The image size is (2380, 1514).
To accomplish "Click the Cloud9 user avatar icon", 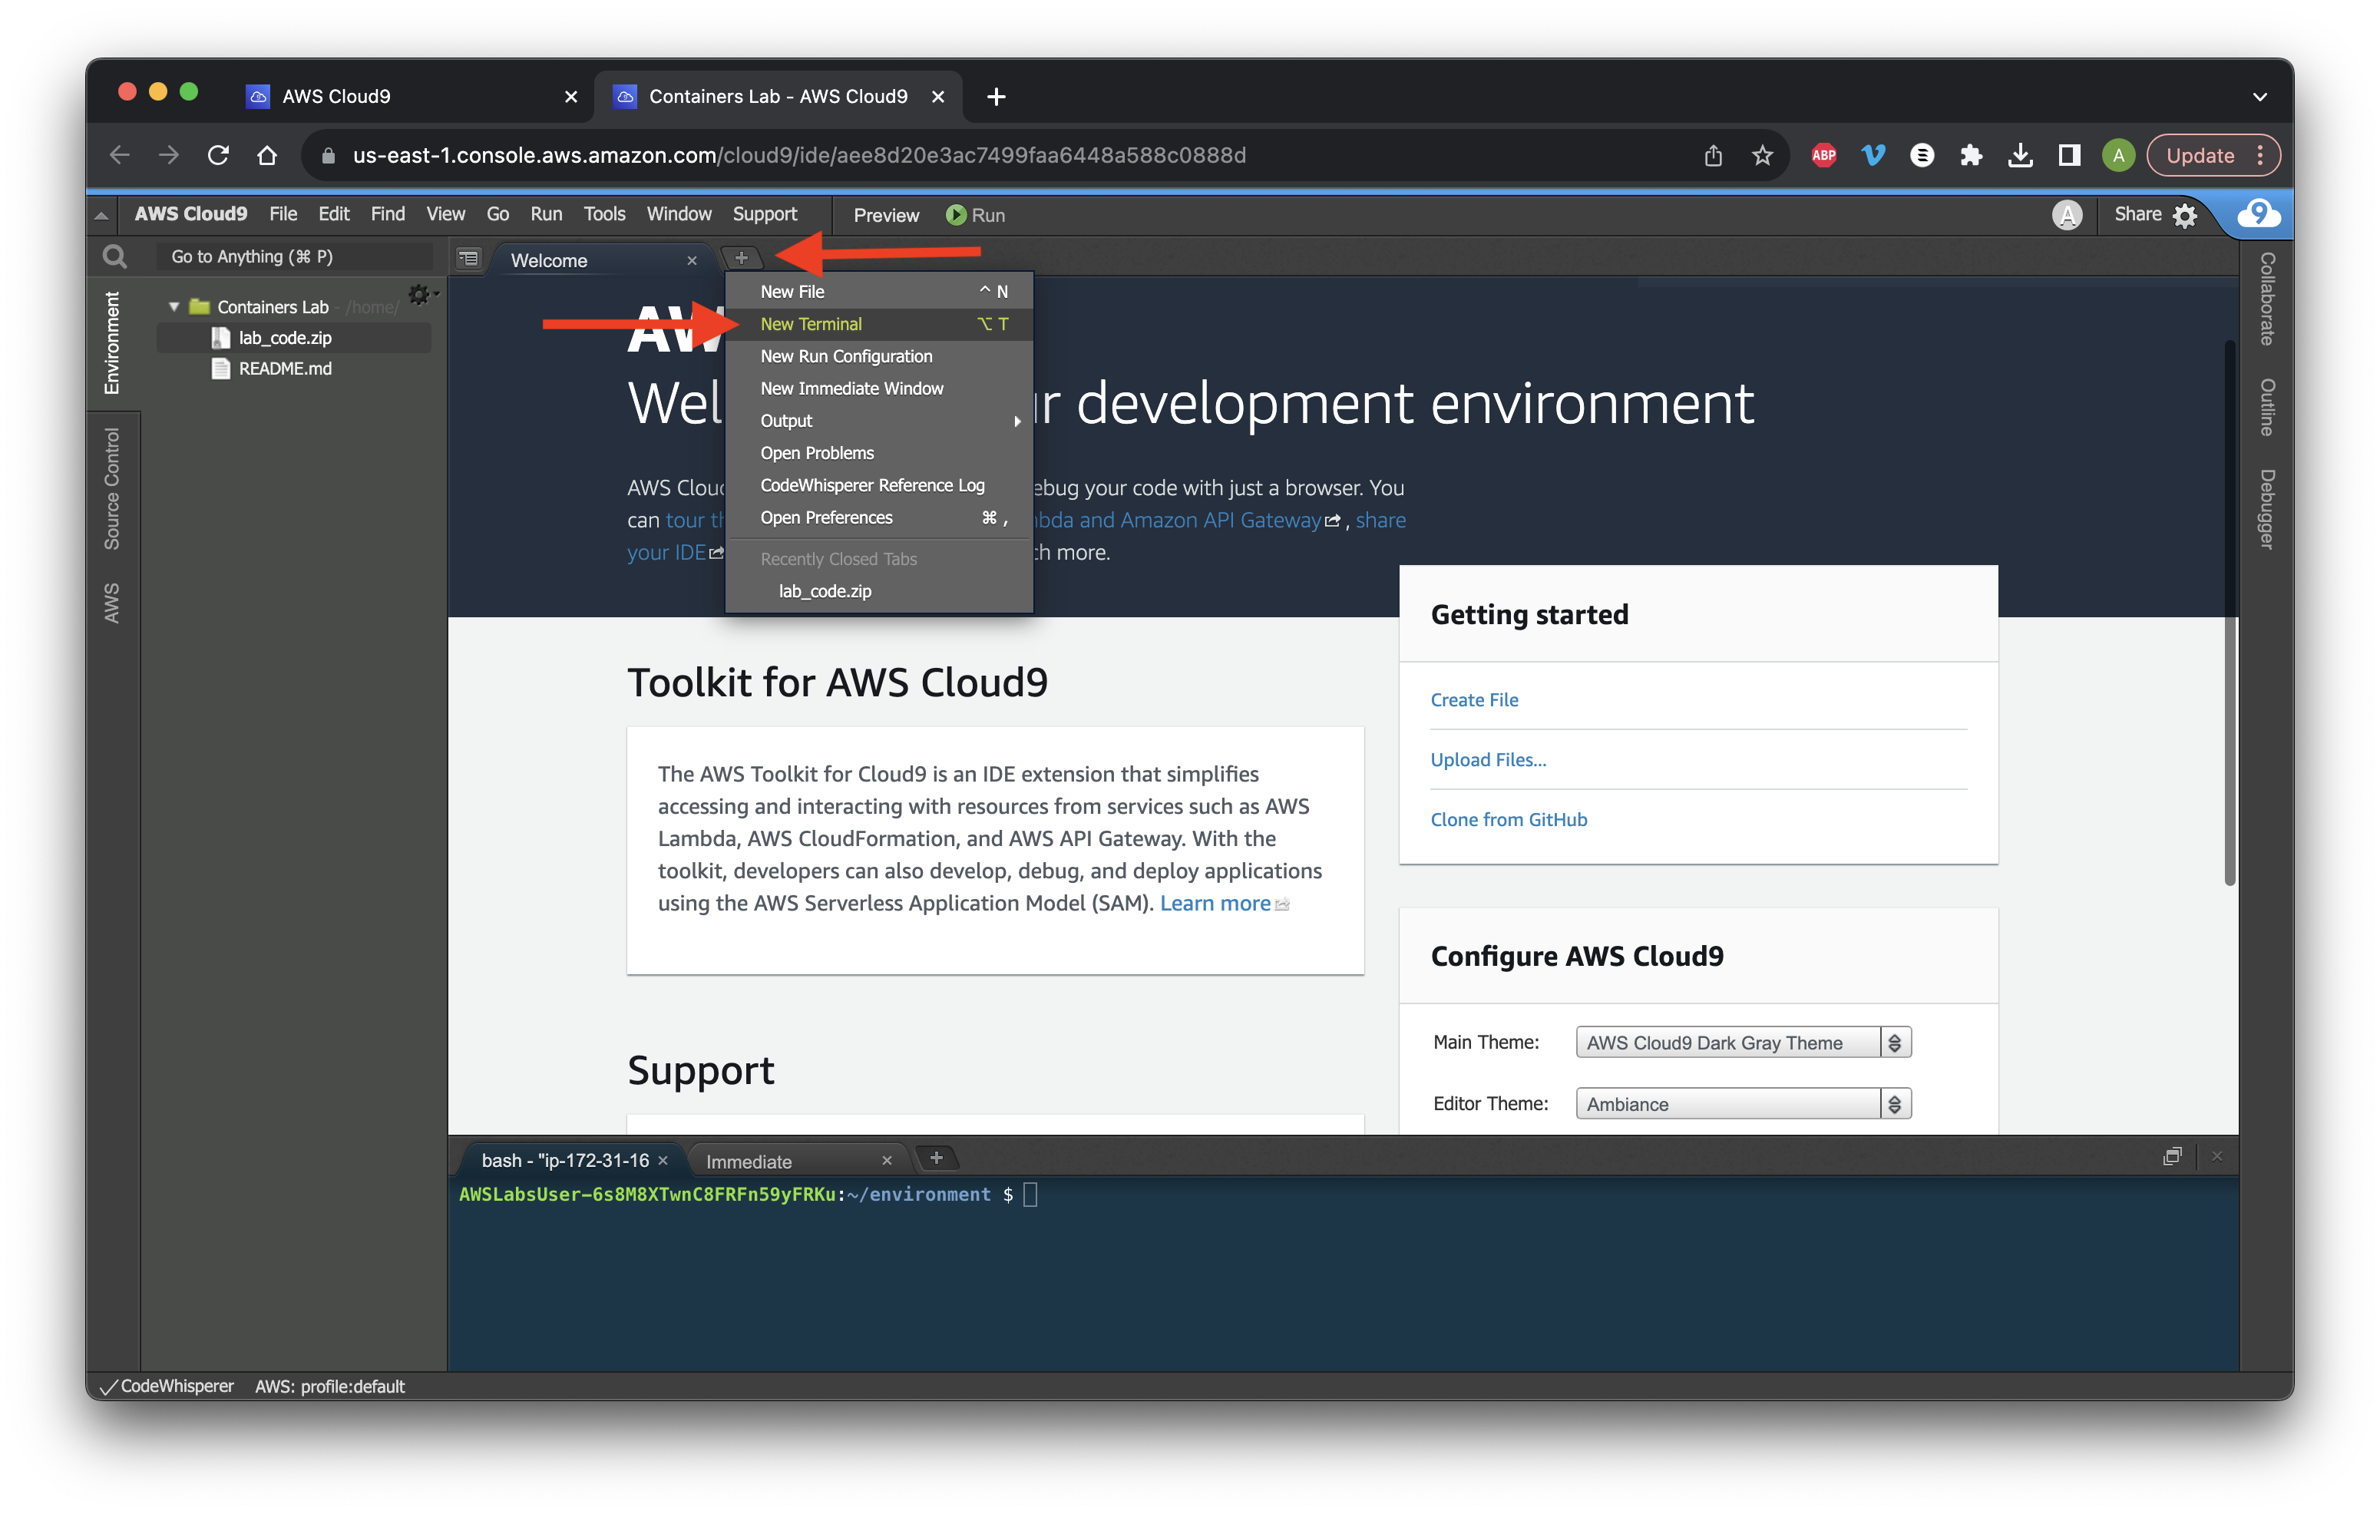I will (2067, 214).
